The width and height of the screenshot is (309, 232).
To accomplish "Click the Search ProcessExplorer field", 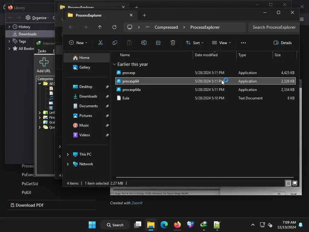I will coord(274,27).
